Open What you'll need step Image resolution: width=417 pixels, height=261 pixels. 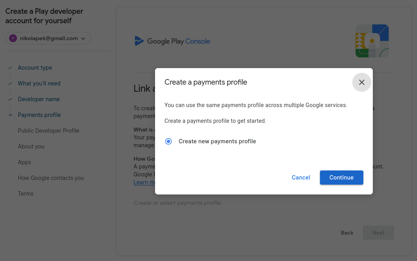(x=39, y=83)
